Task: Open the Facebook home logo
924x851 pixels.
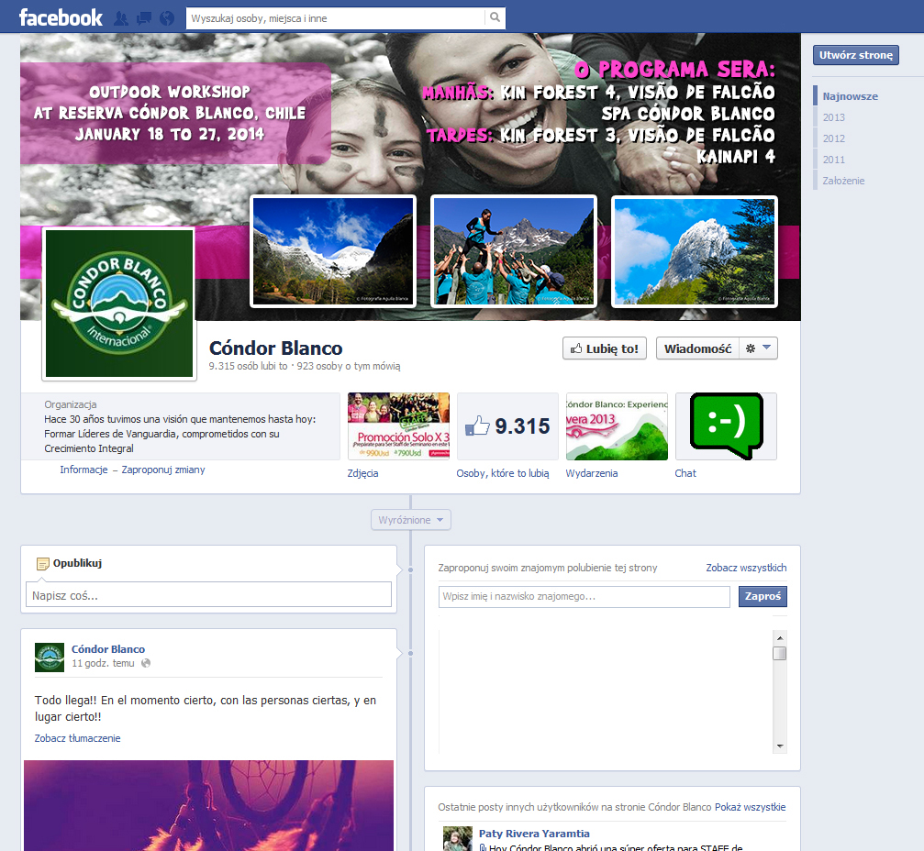Action: click(x=61, y=17)
